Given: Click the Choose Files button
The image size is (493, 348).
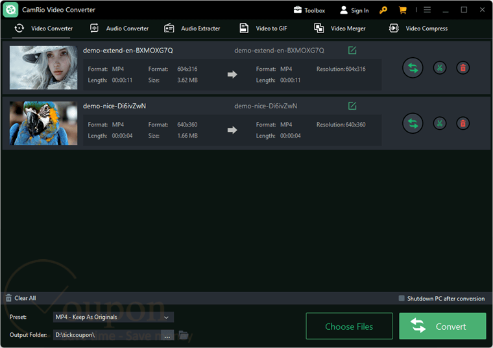Looking at the screenshot, I should [349, 327].
